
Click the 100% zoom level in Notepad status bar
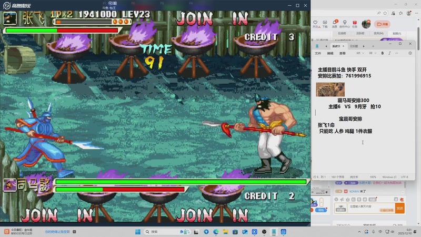click(x=373, y=177)
